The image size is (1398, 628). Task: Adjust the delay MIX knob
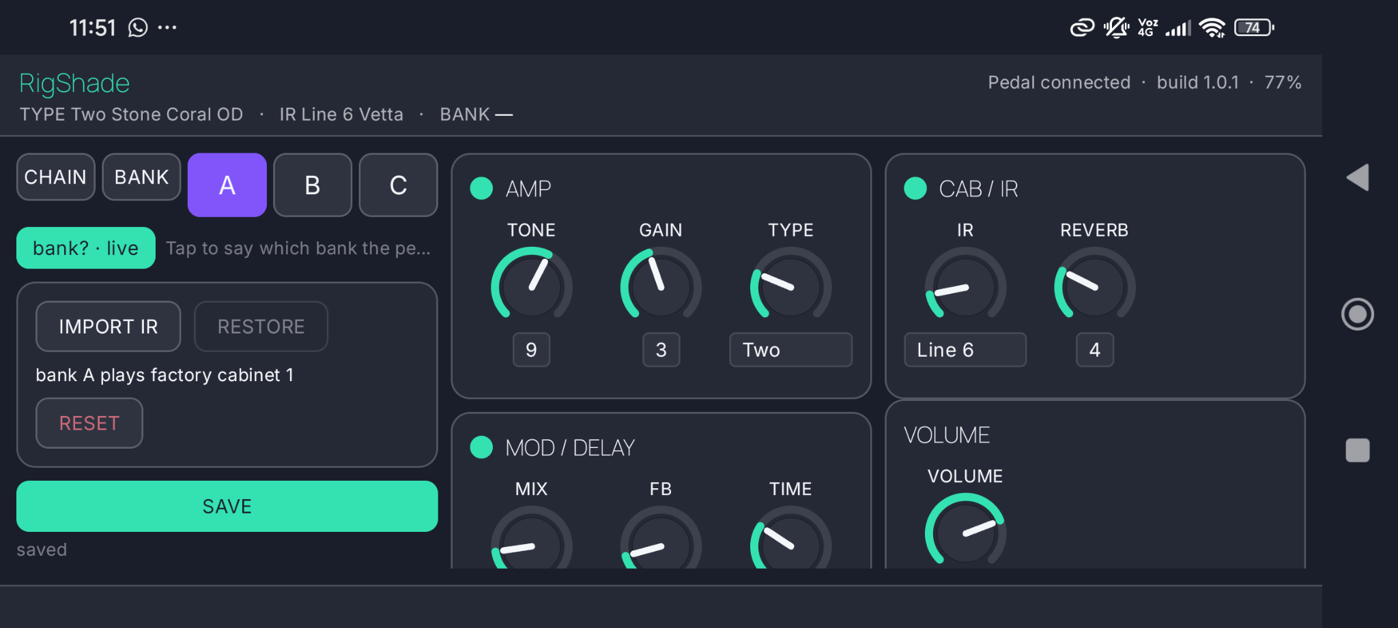531,540
